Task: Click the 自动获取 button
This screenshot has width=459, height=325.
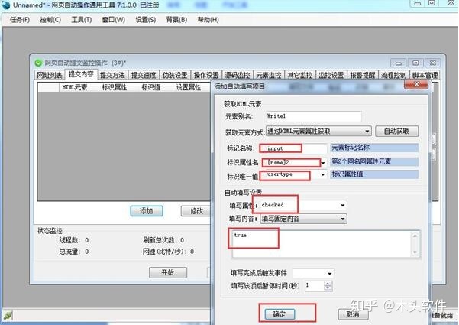Action: (x=396, y=131)
